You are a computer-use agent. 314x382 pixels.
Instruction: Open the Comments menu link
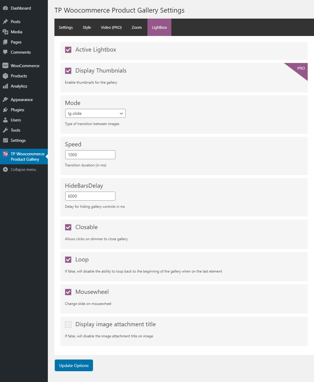21,52
